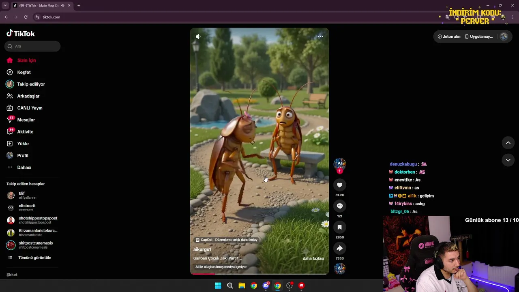519x292 pixels.
Task: Open the TikTok logo home link
Action: coord(21,33)
